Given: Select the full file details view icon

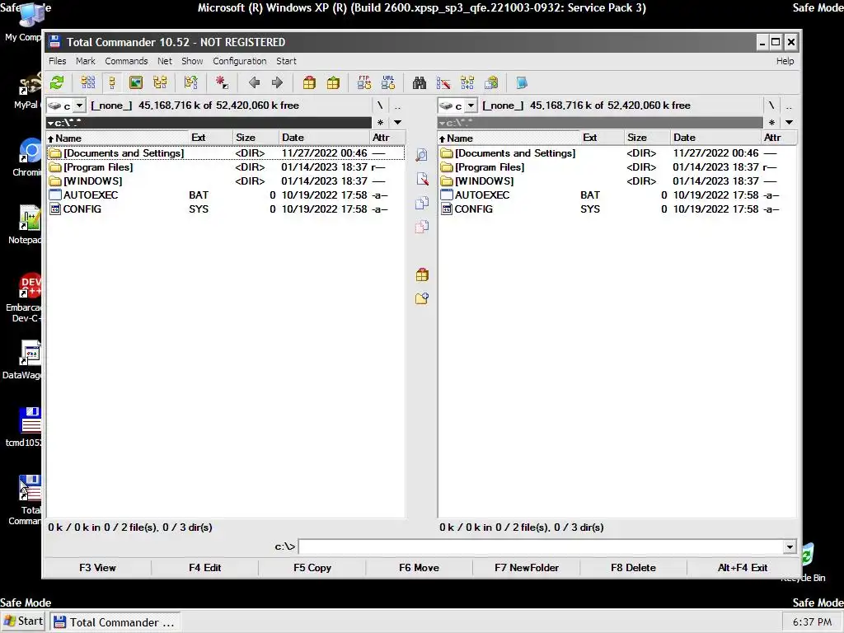Looking at the screenshot, I should pos(112,82).
